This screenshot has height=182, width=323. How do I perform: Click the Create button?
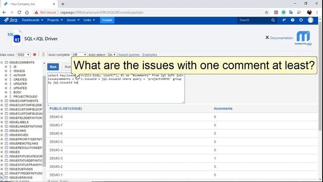point(107,20)
